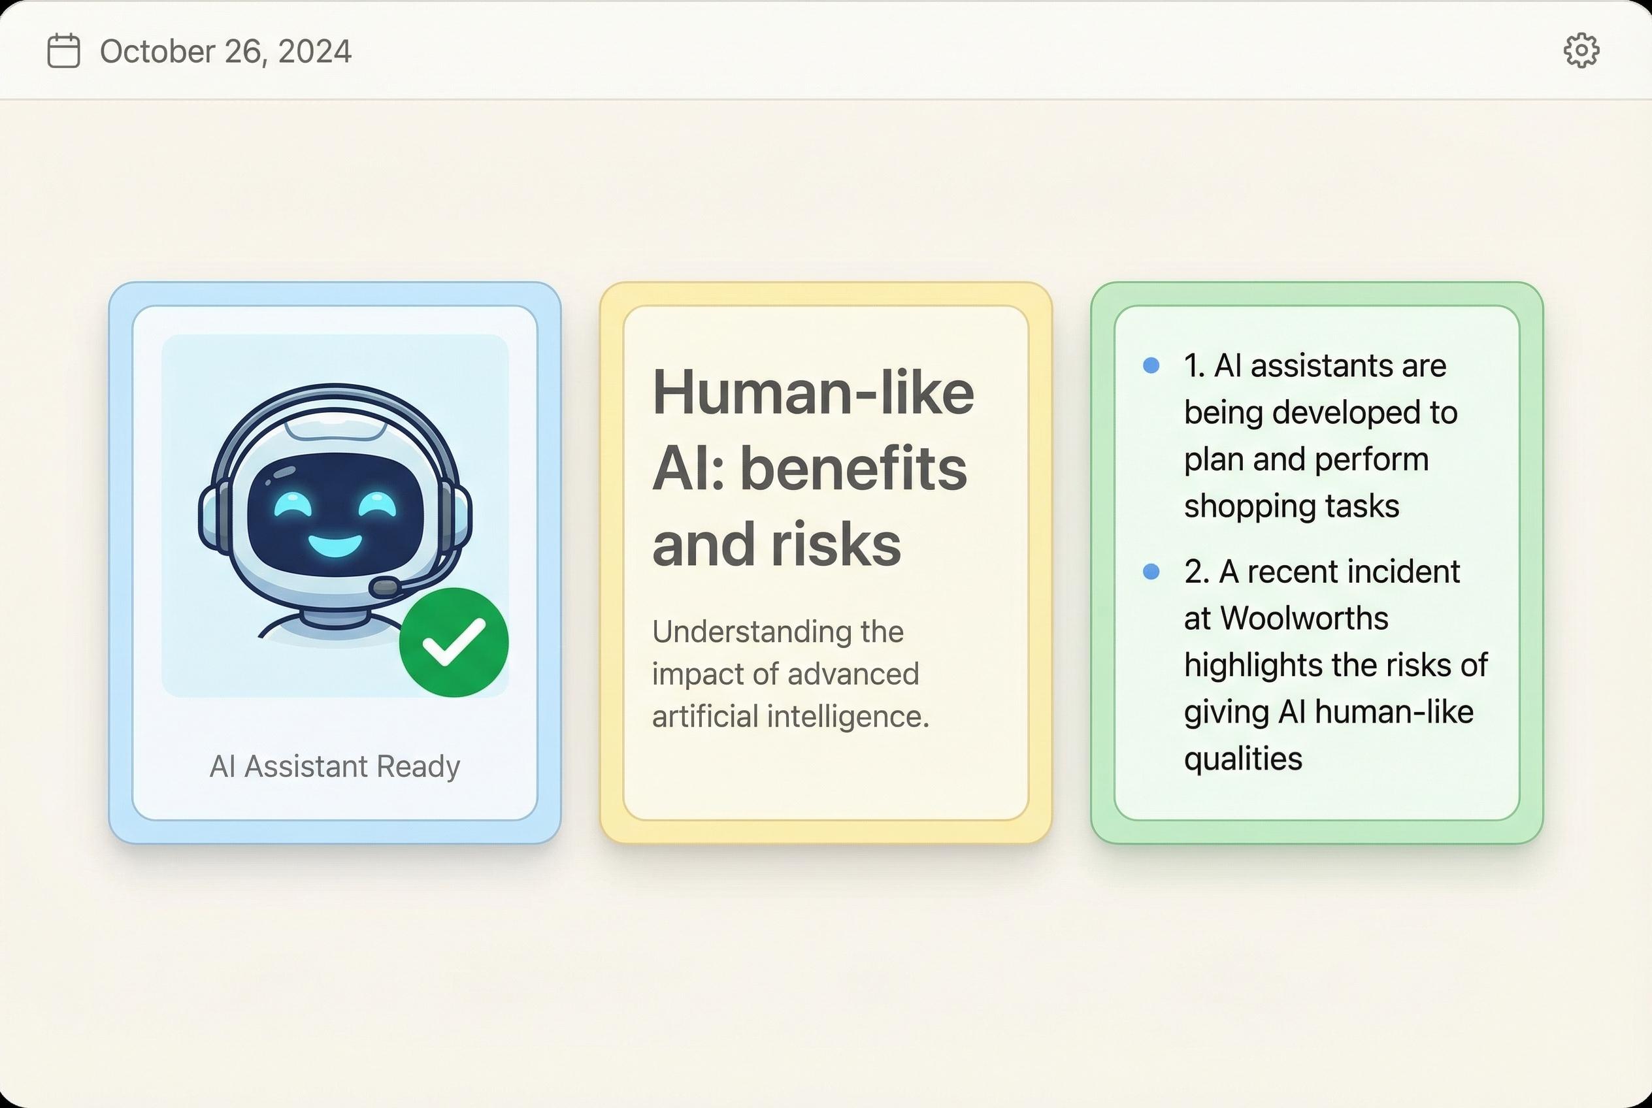Click the second blue bullet point icon
1652x1108 pixels.
1152,570
